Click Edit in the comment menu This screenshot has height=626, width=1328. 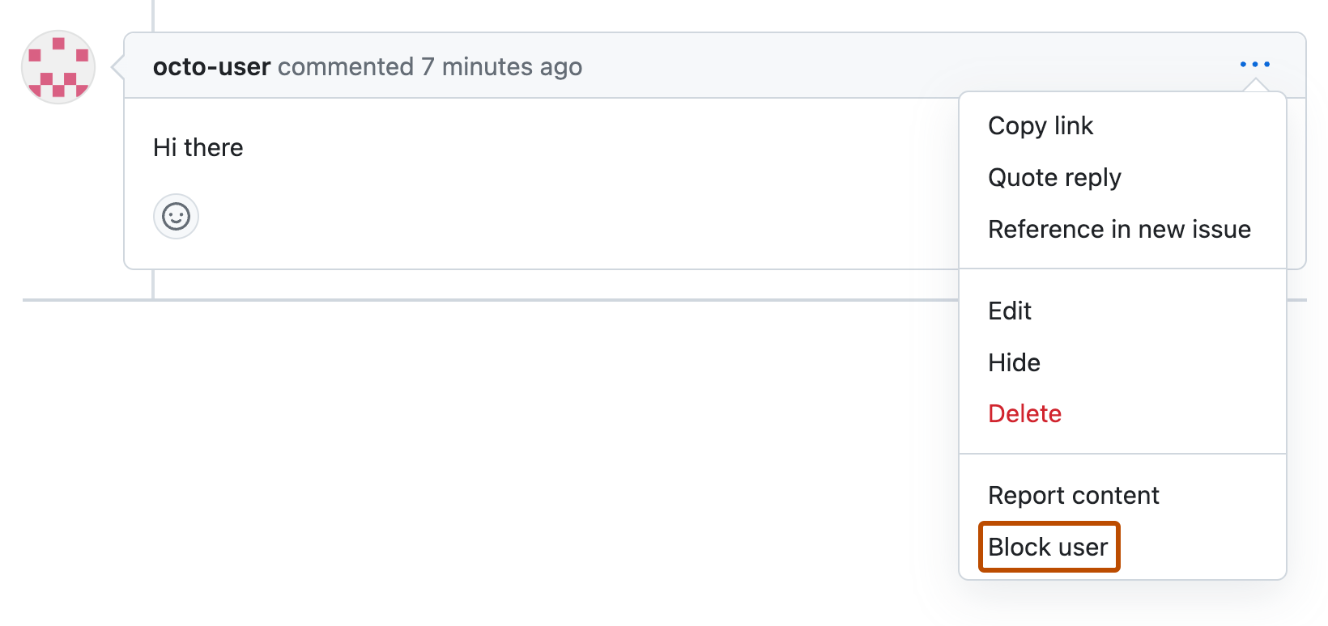1010,311
